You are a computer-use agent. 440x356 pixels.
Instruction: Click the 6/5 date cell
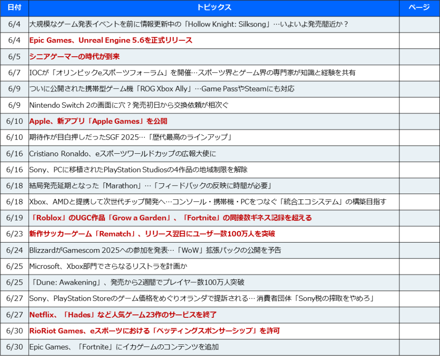14,57
